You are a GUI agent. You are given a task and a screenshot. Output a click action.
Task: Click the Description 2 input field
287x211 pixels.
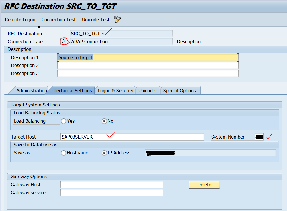pos(148,65)
